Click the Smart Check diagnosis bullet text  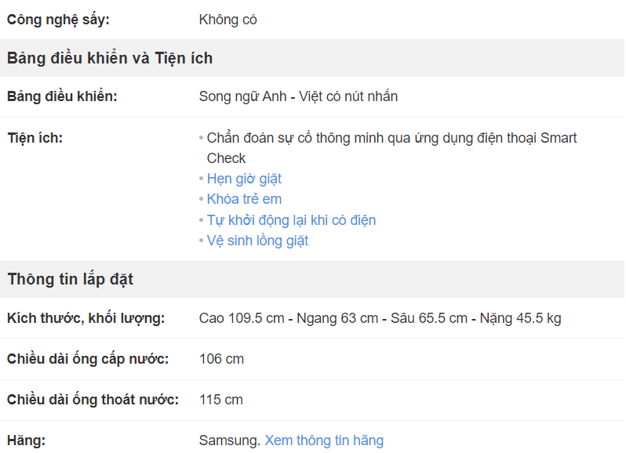pos(391,148)
